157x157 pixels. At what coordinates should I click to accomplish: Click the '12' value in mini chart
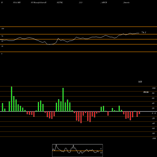click(101, 153)
